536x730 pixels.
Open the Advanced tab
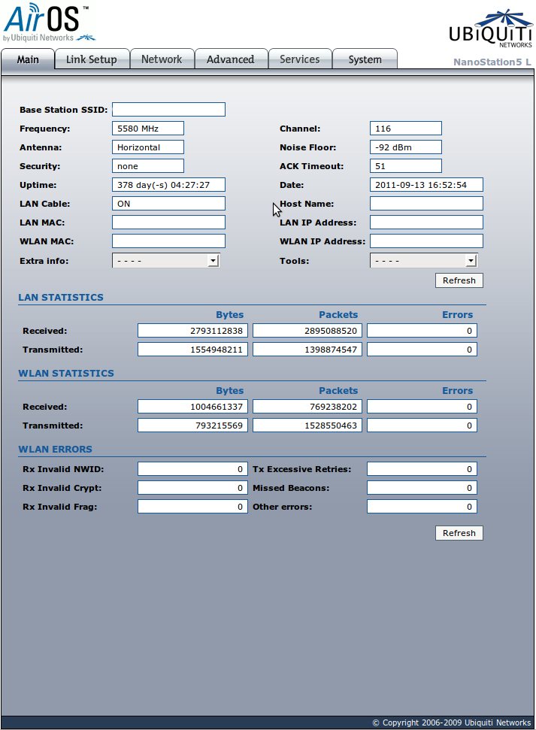click(x=230, y=59)
